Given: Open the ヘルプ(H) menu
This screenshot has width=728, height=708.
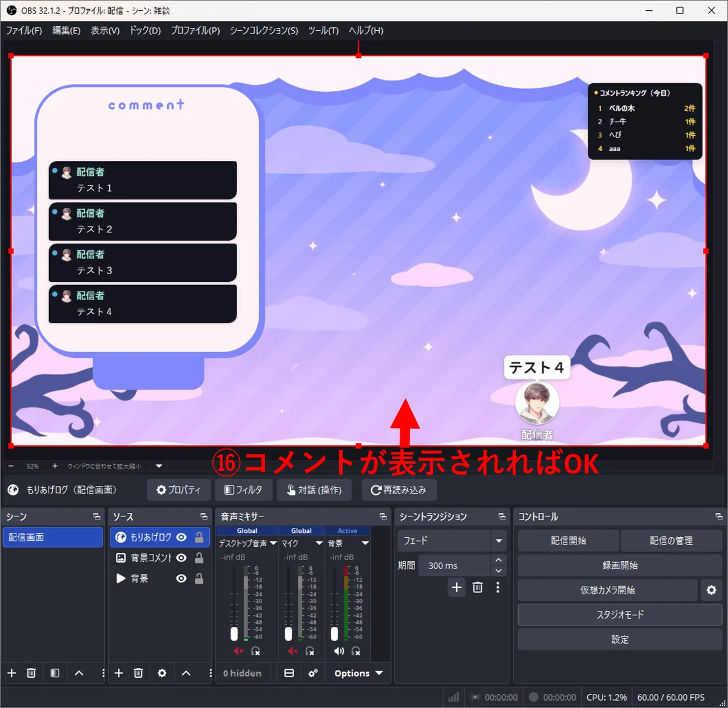Looking at the screenshot, I should pos(366,30).
